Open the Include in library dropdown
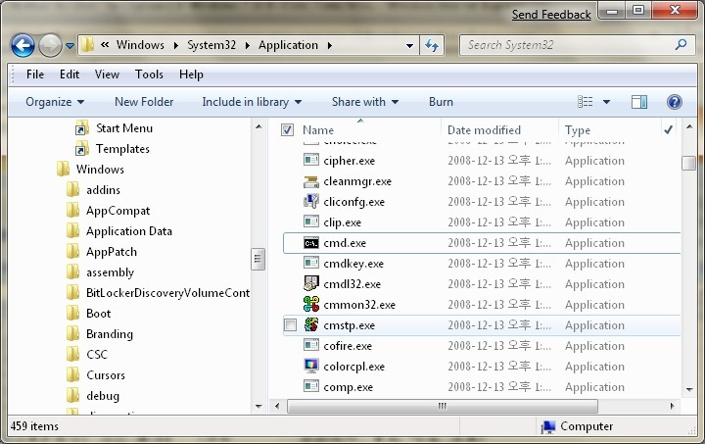 tap(252, 102)
